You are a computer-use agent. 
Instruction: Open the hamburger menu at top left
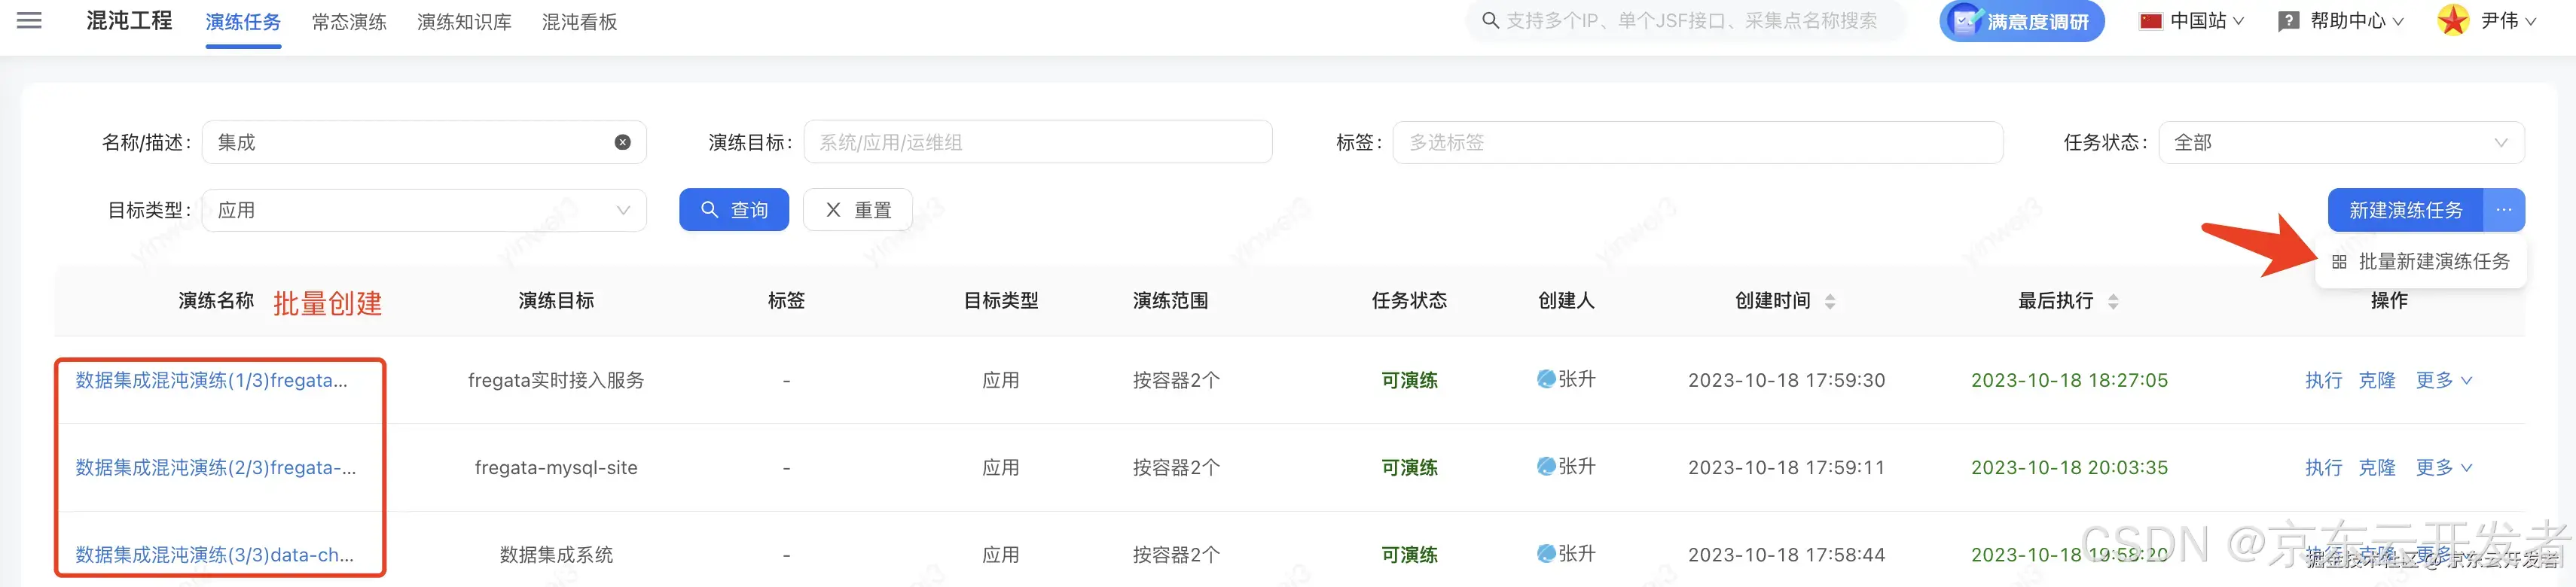(29, 20)
